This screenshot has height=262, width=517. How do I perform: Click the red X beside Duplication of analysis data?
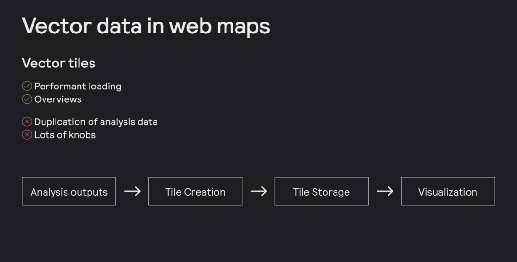[x=27, y=122]
